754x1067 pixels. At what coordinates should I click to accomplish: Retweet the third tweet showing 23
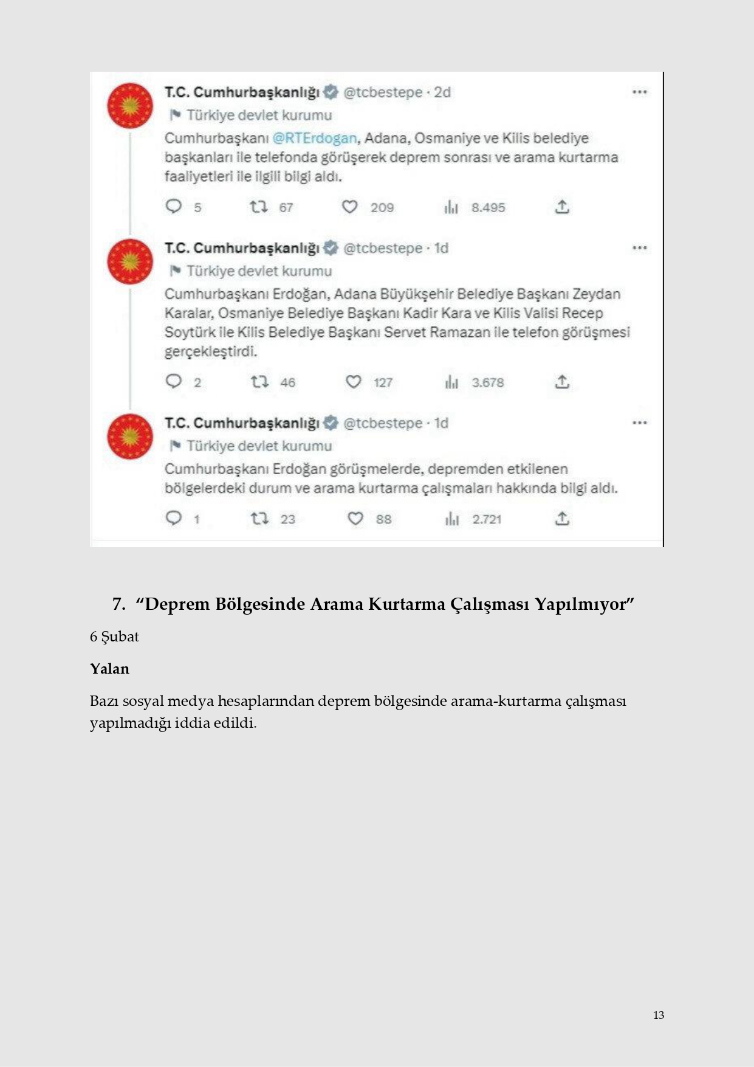tap(259, 519)
